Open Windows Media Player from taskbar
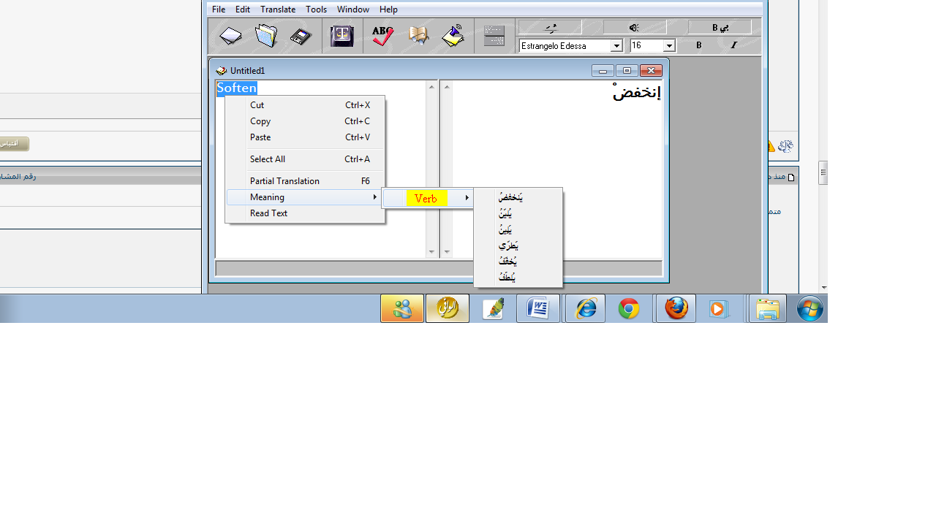The image size is (936, 526). pyautogui.click(x=720, y=308)
